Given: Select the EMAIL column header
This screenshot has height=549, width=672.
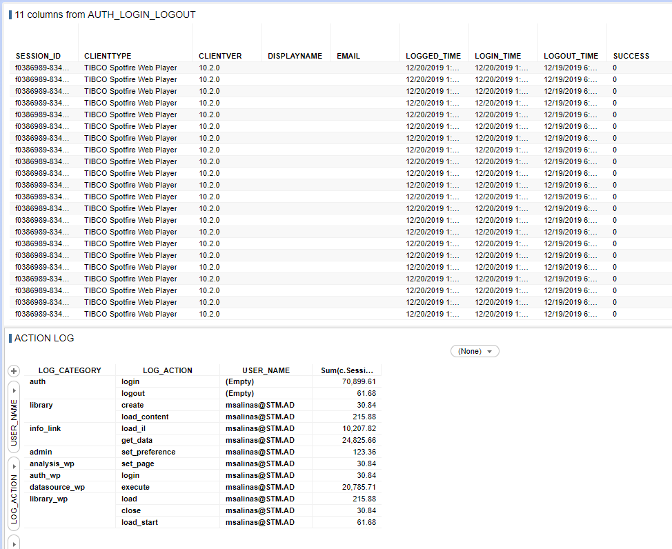Looking at the screenshot, I should point(348,56).
